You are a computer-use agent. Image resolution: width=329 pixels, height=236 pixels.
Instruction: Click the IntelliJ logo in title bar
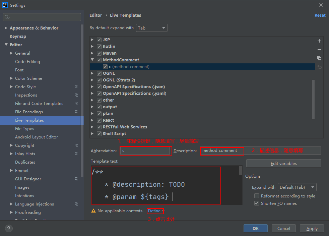(x=5, y=5)
